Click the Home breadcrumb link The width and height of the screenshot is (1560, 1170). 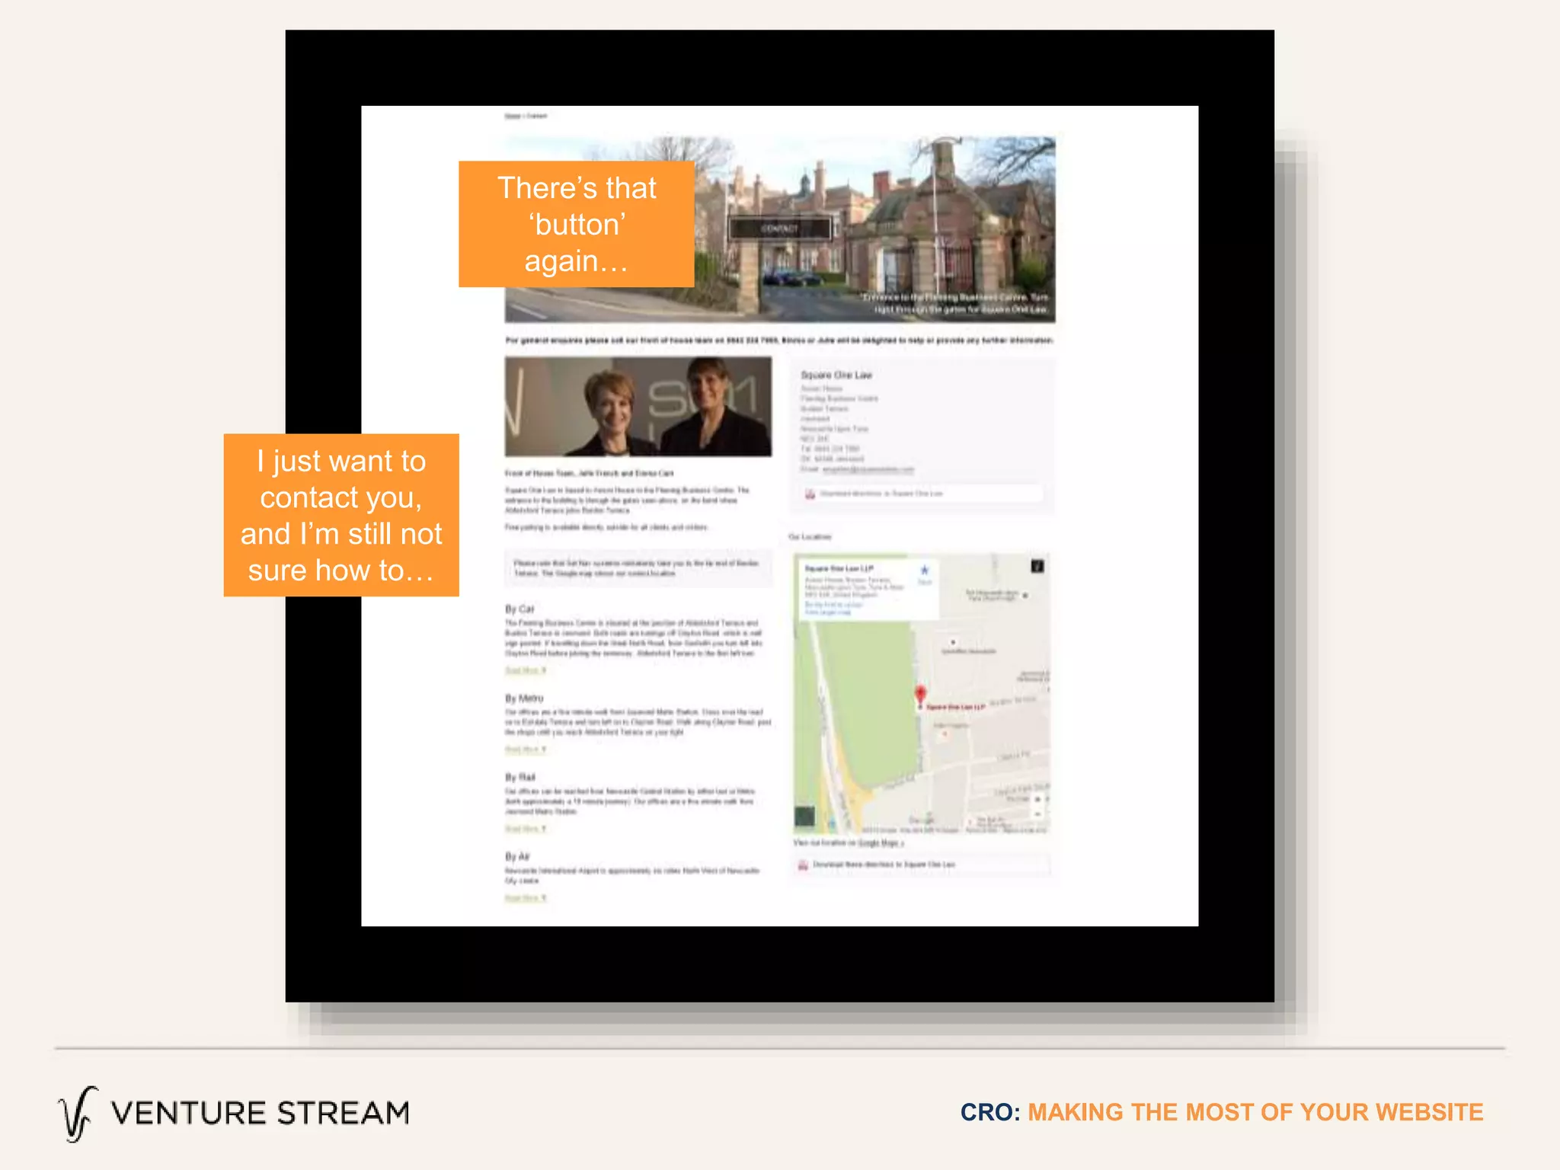point(512,117)
